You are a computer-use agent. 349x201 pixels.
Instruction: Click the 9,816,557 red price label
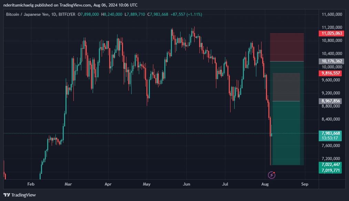click(330, 73)
